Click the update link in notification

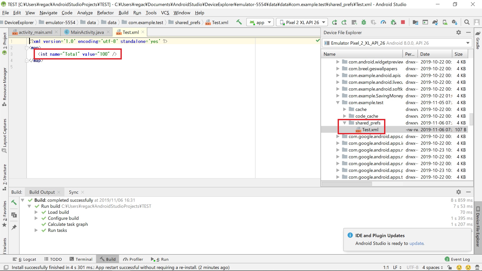click(x=416, y=243)
